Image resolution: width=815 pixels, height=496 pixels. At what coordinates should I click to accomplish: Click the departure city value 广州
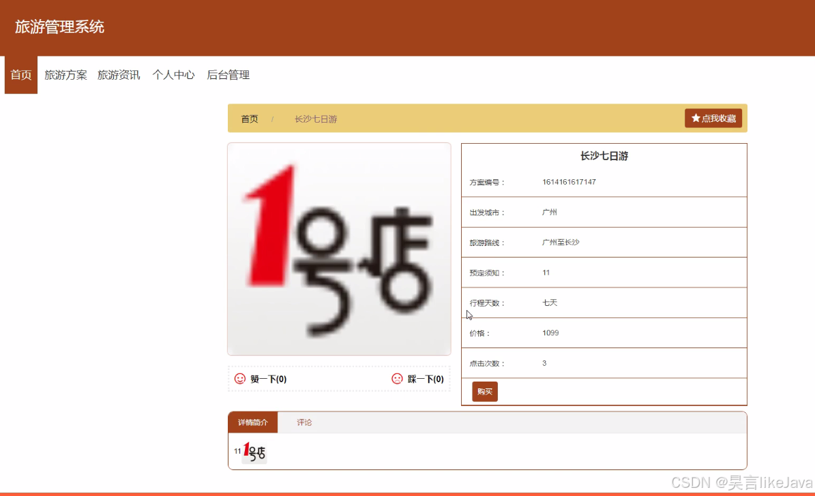pos(550,212)
